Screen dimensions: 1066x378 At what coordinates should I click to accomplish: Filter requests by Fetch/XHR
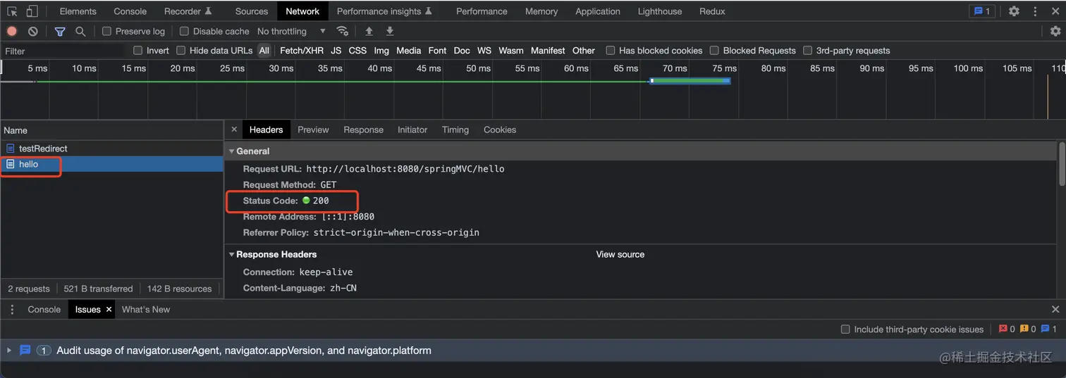(x=302, y=51)
